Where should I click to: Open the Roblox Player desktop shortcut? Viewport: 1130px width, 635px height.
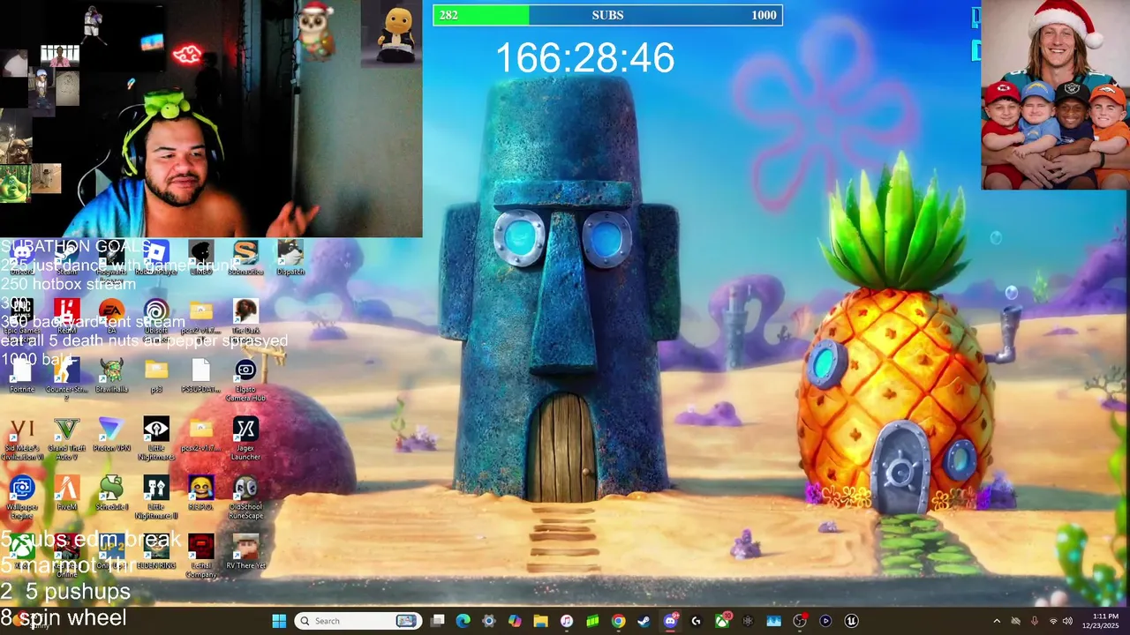[x=156, y=258]
